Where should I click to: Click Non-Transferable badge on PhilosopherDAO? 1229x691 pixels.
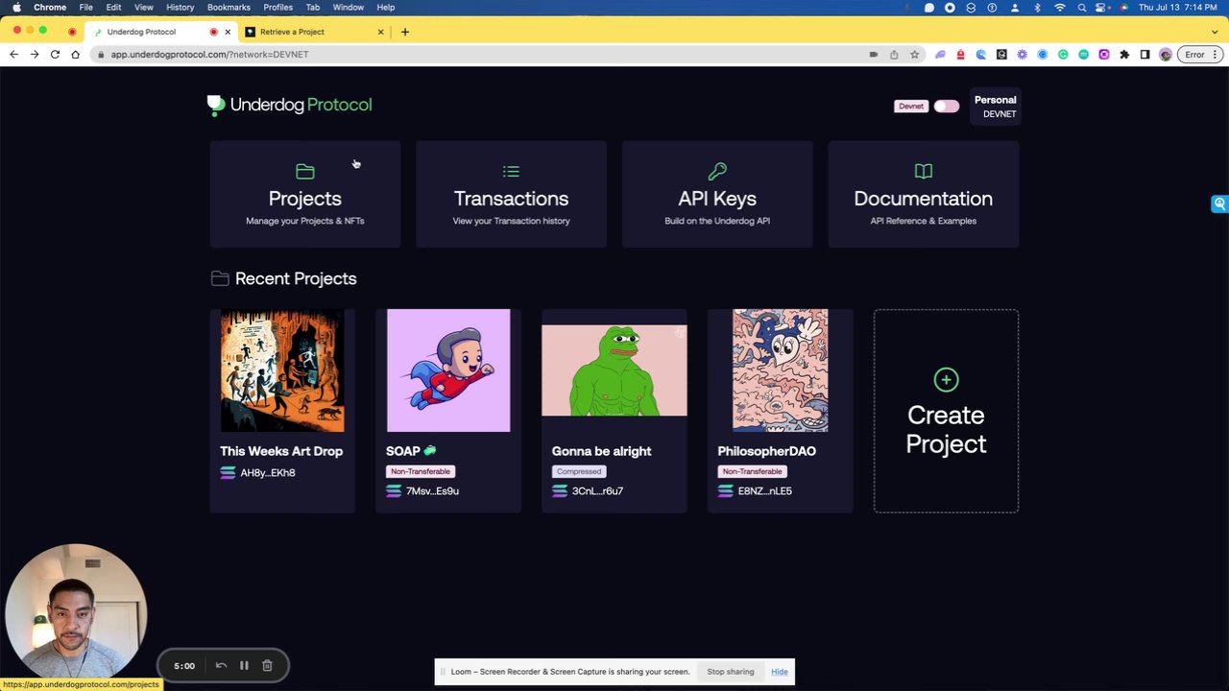tap(752, 471)
